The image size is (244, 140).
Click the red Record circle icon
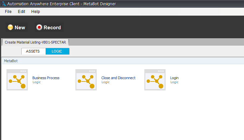tap(39, 27)
